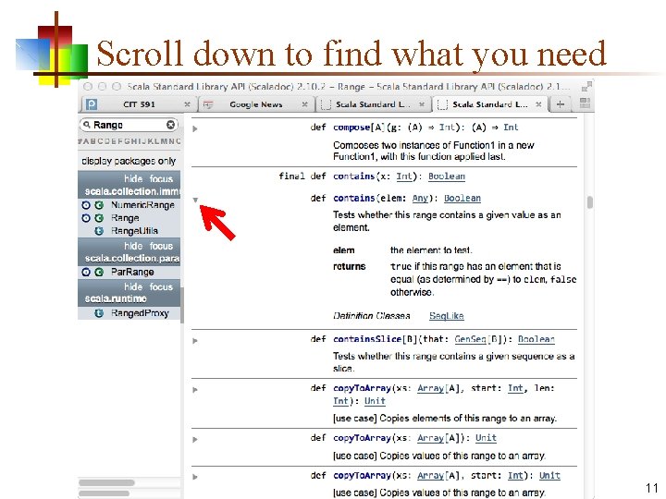Viewport: 666px width, 499px height.
Task: Open the SeqLike definition class link
Action: (x=446, y=316)
